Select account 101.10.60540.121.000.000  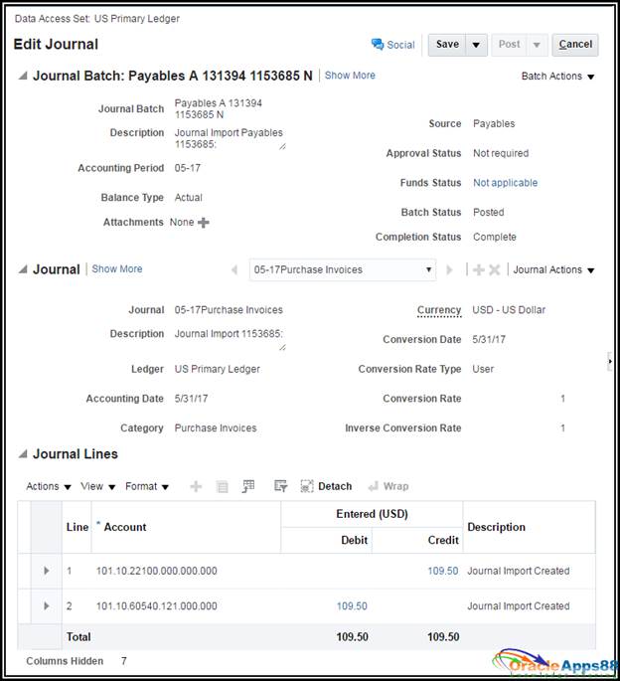coord(156,605)
